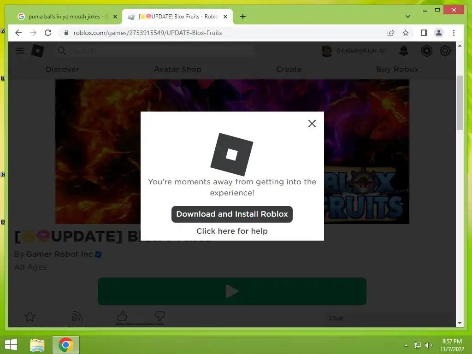Toggle the Chrome side panel icon
The image size is (472, 354).
coord(424,33)
